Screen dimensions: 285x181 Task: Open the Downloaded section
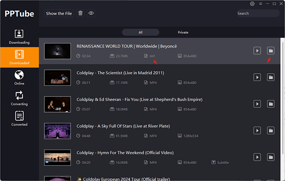tap(19, 57)
